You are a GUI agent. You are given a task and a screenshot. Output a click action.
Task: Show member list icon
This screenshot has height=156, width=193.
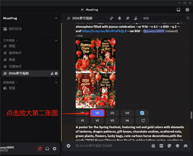pos(136,18)
